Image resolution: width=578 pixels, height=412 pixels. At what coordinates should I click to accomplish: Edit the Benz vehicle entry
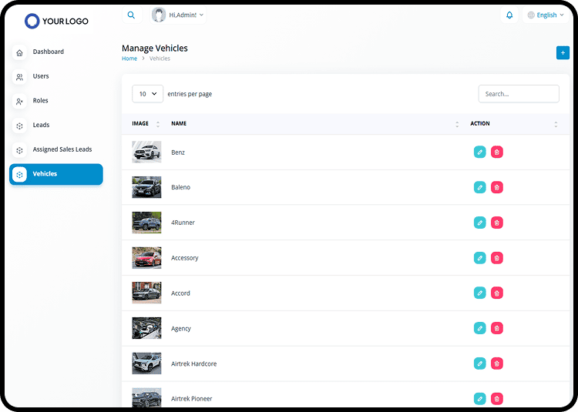pos(479,152)
